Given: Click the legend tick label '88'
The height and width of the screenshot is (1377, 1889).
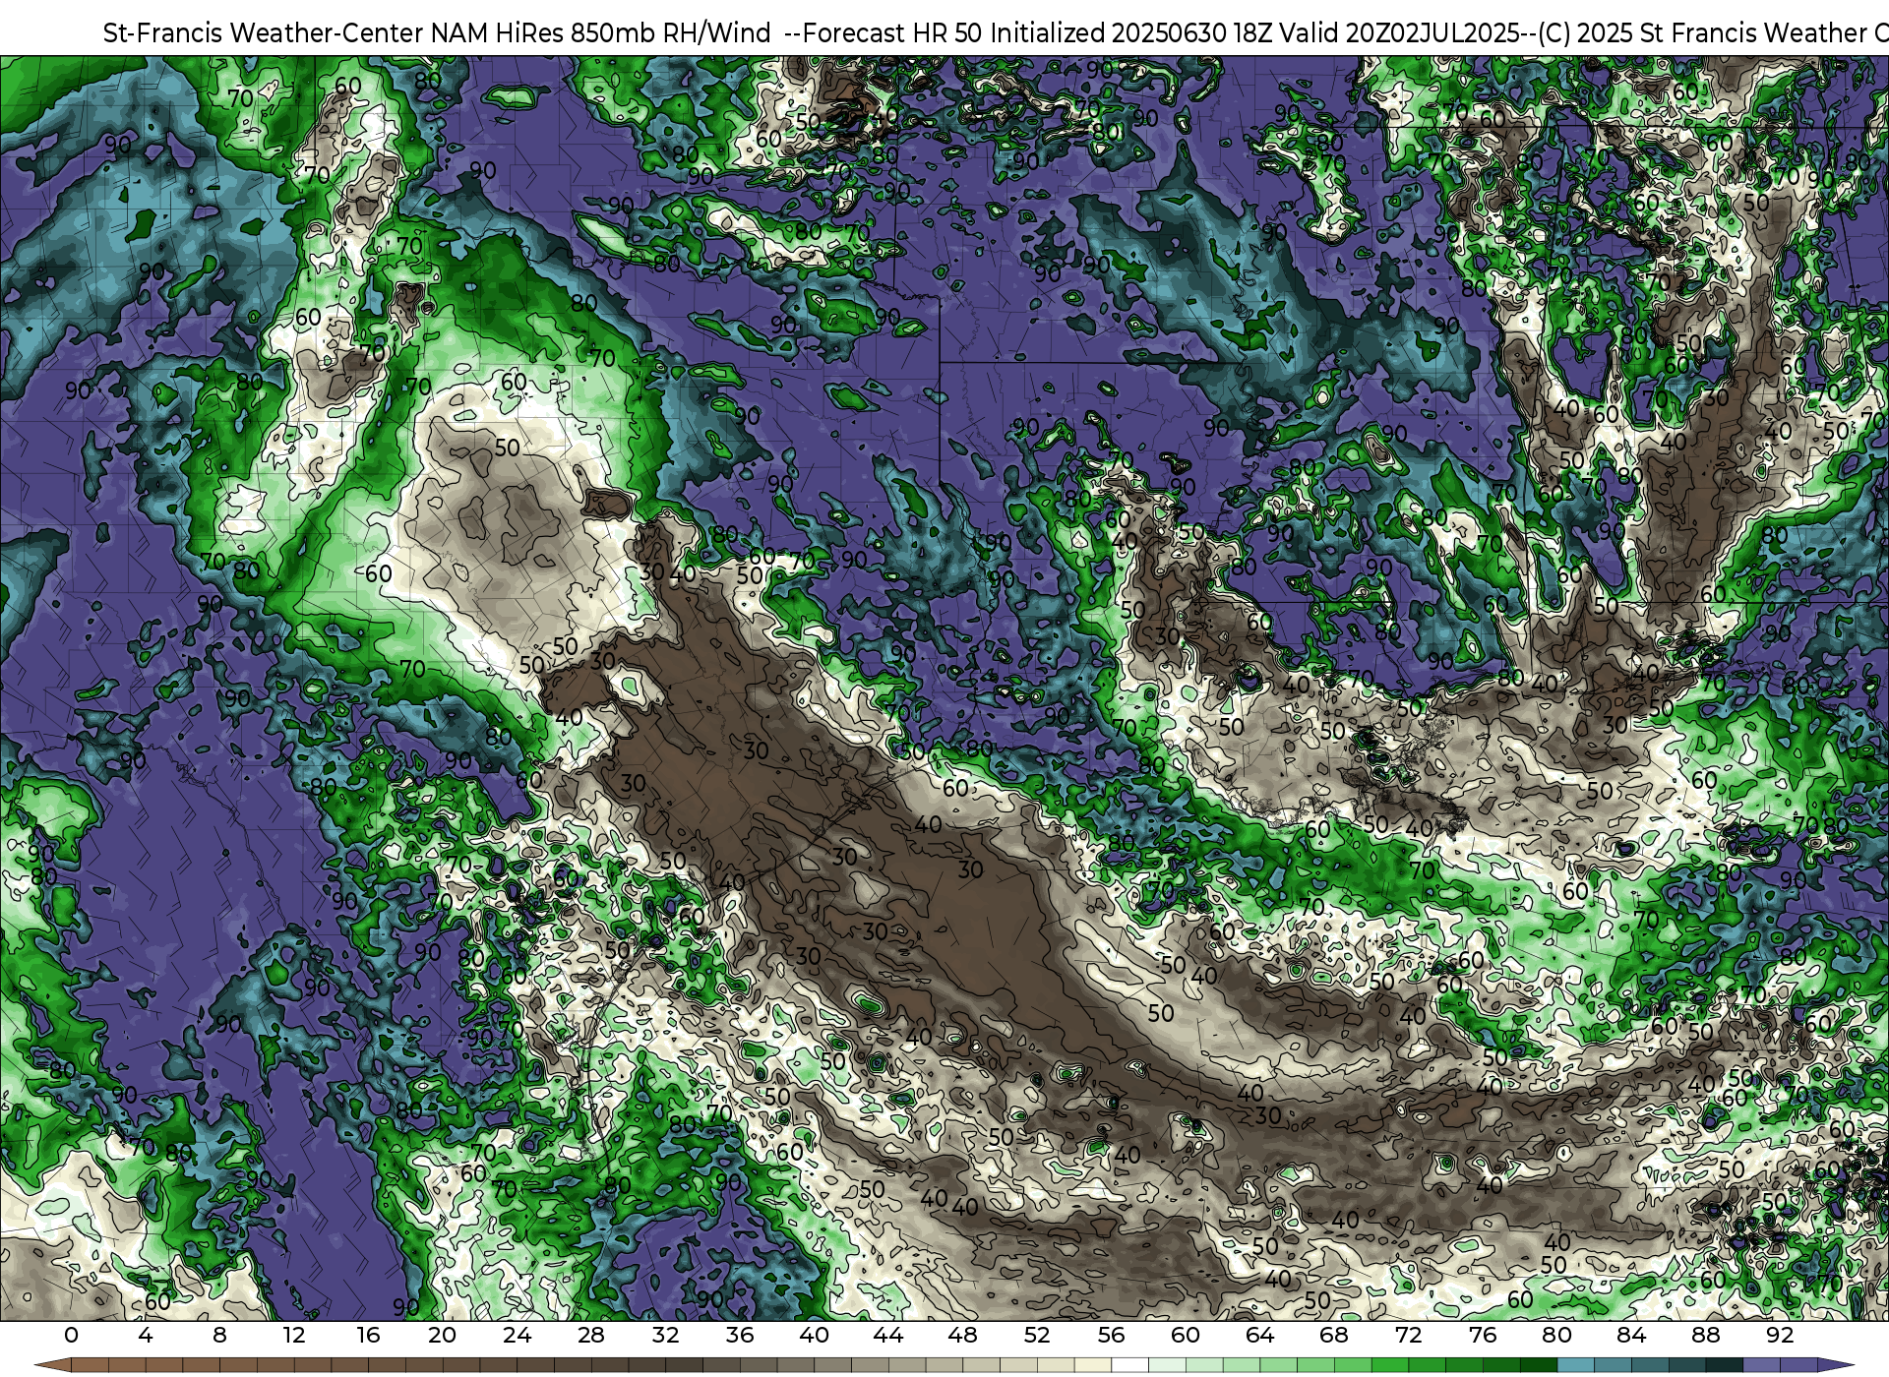Looking at the screenshot, I should pos(1705,1335).
